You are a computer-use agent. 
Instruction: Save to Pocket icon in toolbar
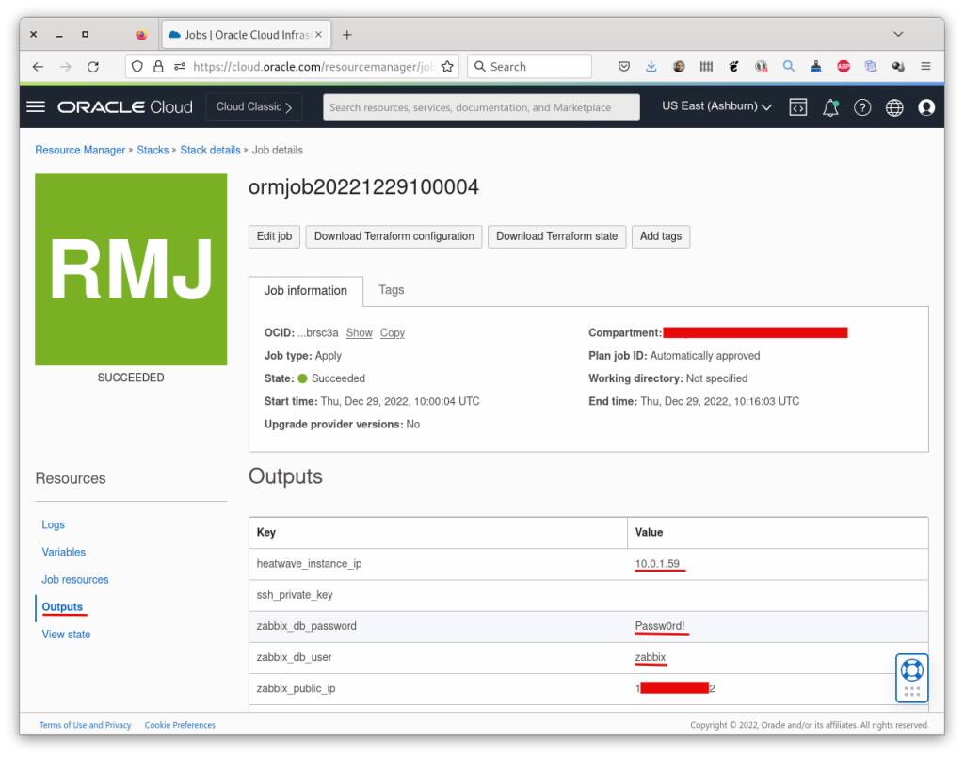click(623, 67)
